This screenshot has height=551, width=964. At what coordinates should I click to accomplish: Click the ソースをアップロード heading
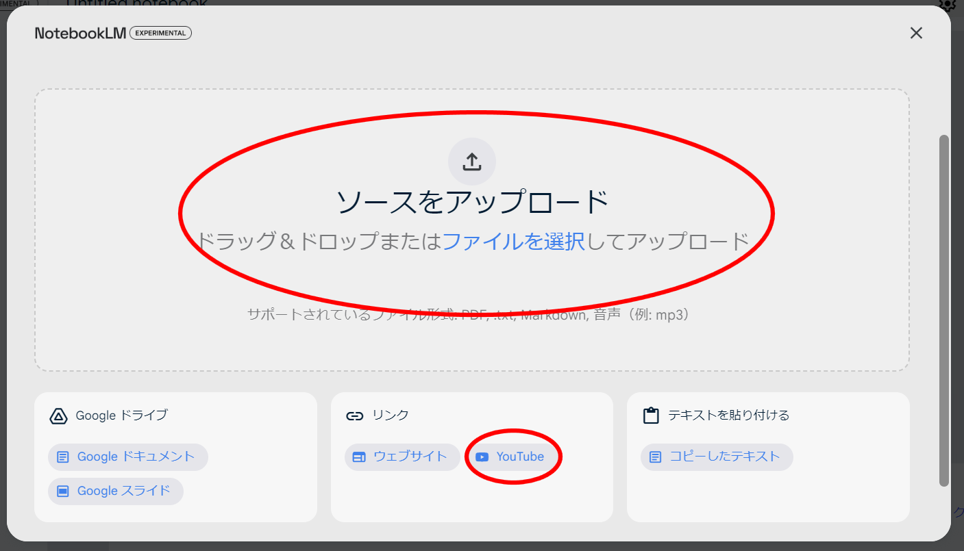(x=472, y=202)
